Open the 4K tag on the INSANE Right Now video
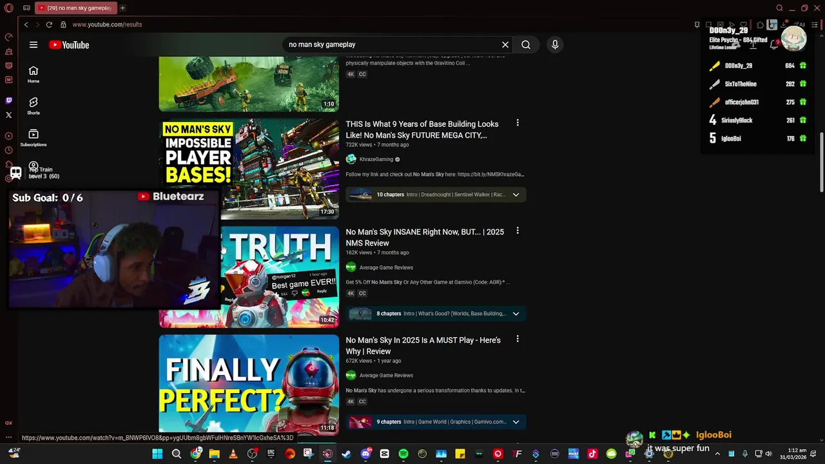 (351, 293)
